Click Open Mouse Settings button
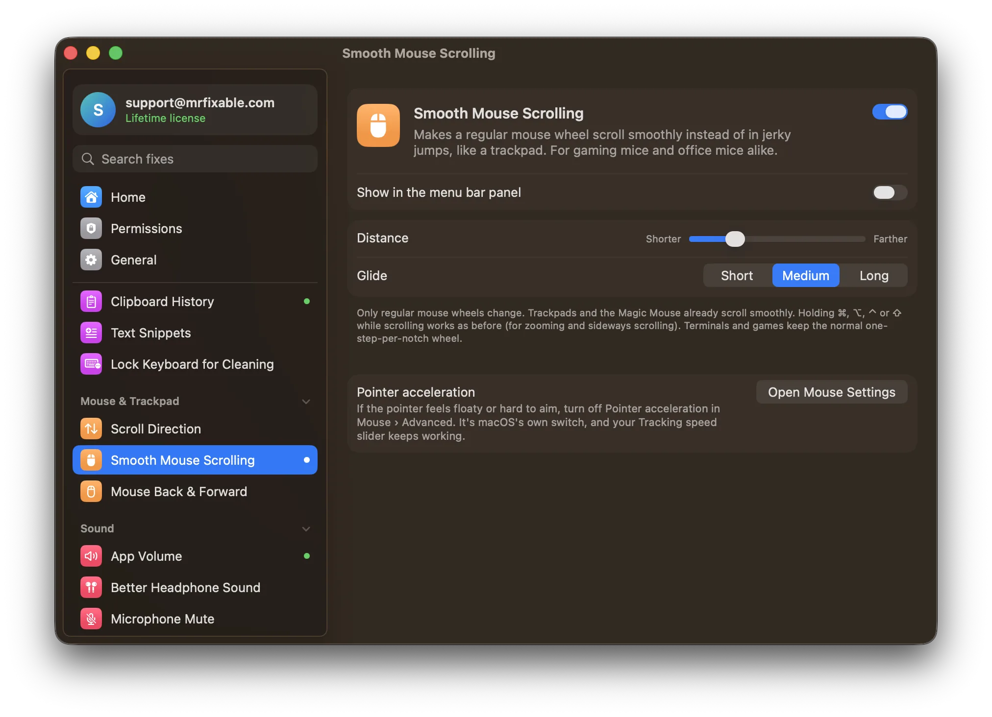 pyautogui.click(x=832, y=392)
